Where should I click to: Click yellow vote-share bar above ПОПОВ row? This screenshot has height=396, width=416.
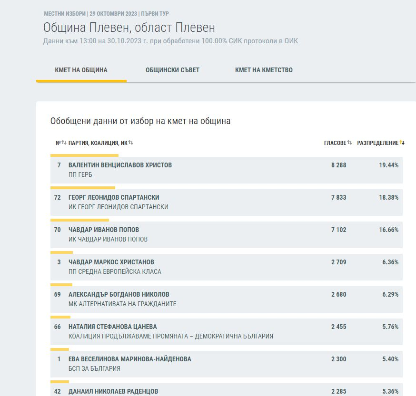coord(79,220)
